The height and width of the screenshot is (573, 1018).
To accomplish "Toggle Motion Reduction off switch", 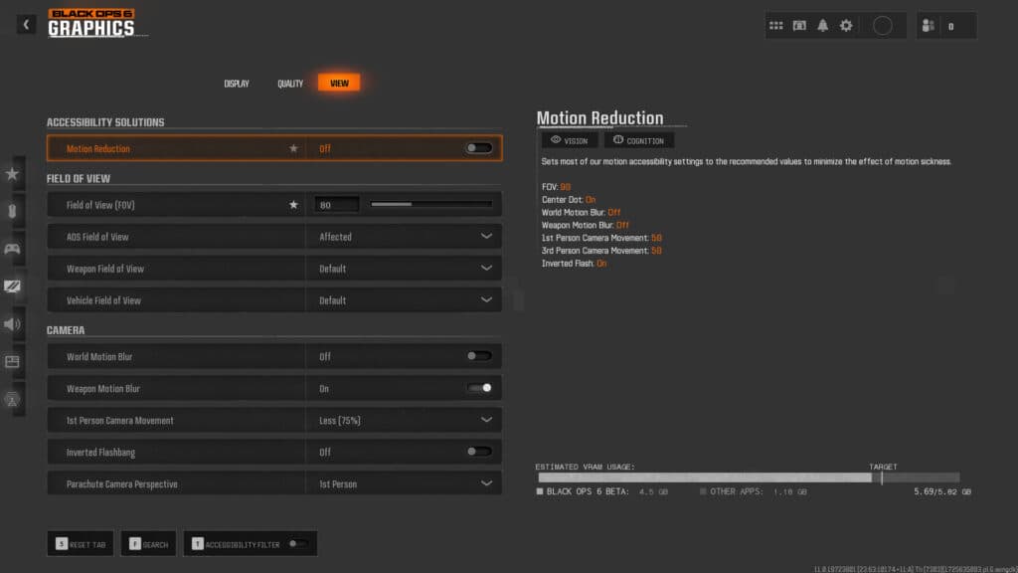I will 476,147.
